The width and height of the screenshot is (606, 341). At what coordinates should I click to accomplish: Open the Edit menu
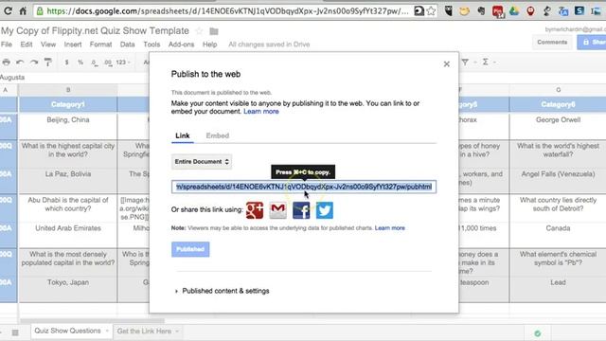pos(27,45)
